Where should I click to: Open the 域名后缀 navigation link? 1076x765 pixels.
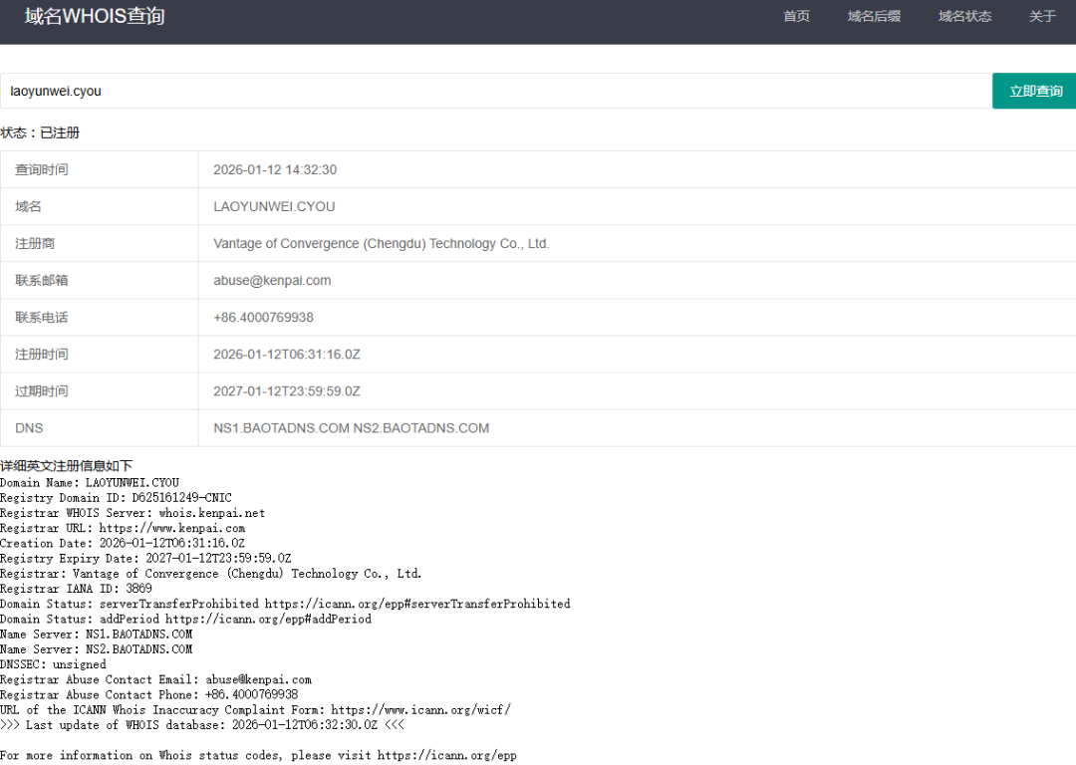pos(874,17)
